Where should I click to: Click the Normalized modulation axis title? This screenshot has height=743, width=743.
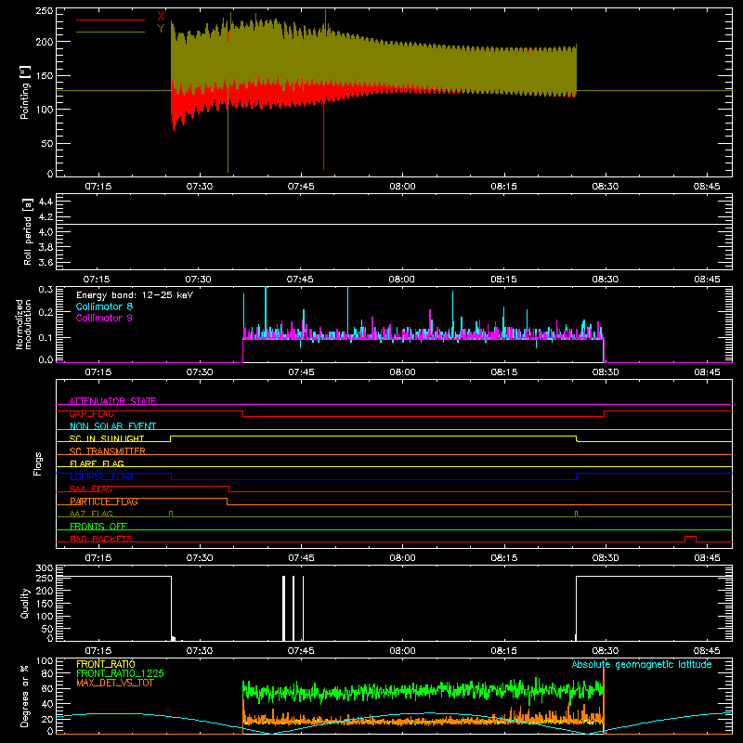23,324
